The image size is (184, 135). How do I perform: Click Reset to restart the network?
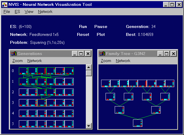[x=83, y=34]
